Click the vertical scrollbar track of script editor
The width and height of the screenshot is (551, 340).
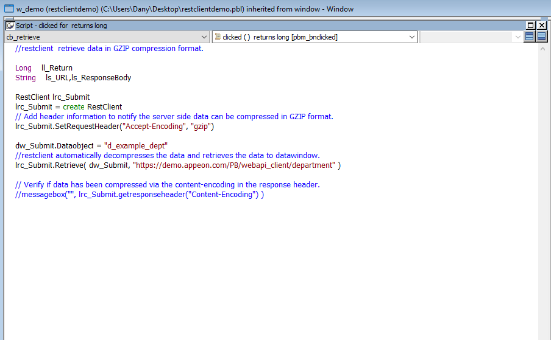click(x=542, y=196)
